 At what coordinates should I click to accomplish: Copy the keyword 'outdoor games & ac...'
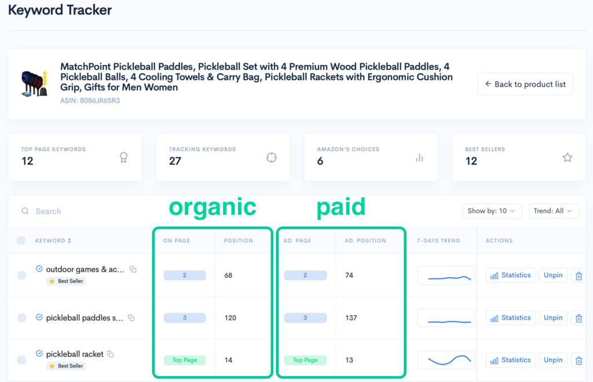pos(133,269)
